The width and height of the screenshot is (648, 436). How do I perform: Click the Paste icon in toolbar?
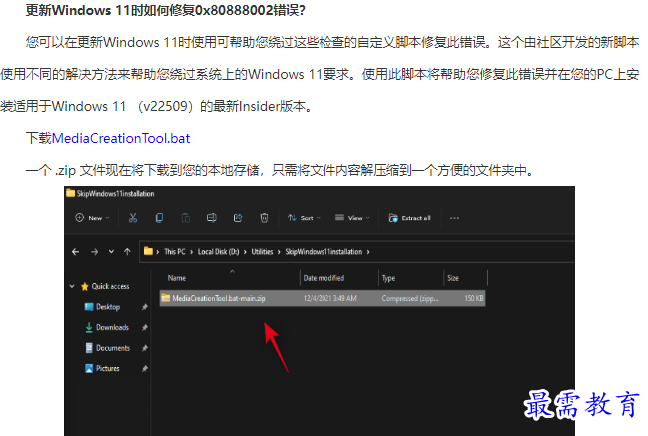186,218
